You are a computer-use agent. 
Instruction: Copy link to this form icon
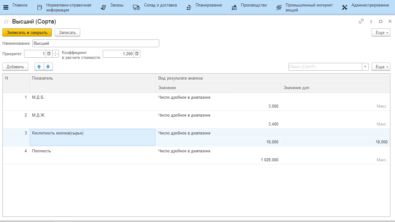(x=361, y=21)
